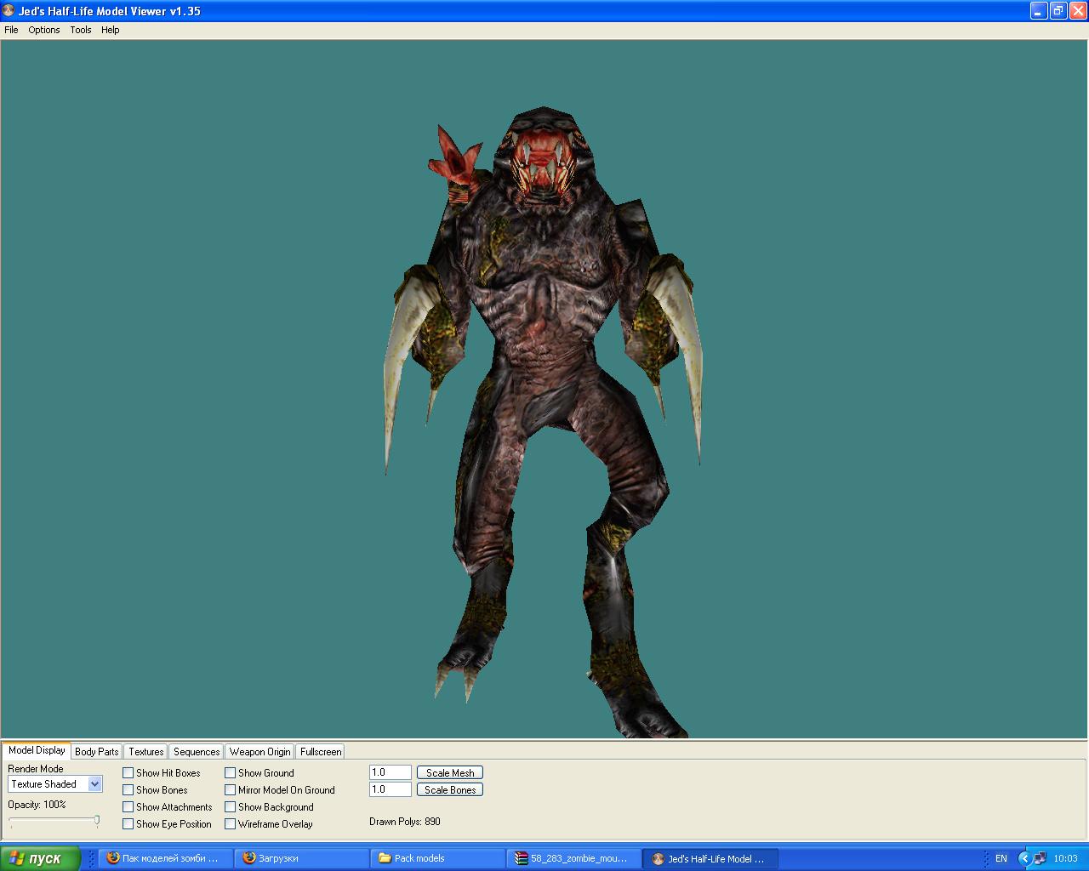Enable Show Background checkbox

coord(231,807)
